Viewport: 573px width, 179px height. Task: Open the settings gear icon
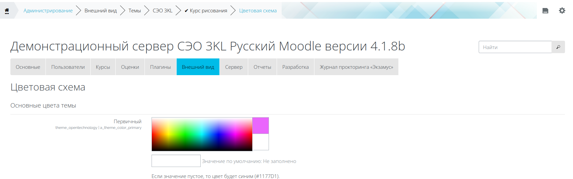[x=562, y=11]
